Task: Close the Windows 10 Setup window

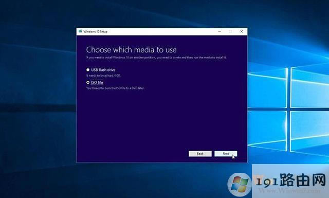Action: [242, 31]
